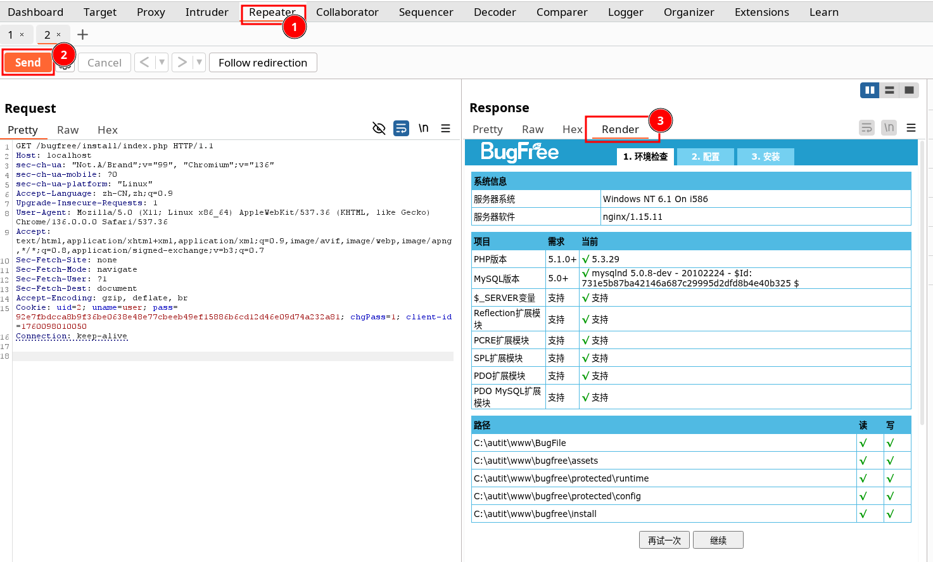Image resolution: width=933 pixels, height=562 pixels.
Task: Add a new Repeater tab with plus icon
Action: point(82,35)
